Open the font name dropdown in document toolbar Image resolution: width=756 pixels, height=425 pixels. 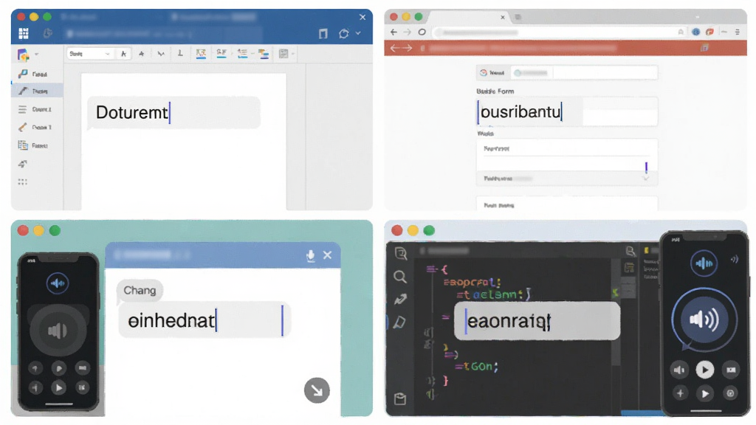point(89,53)
